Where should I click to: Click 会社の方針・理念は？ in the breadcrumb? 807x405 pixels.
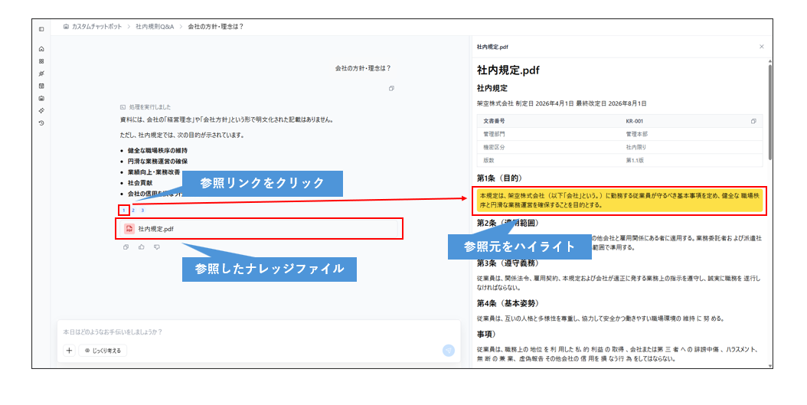tap(216, 26)
